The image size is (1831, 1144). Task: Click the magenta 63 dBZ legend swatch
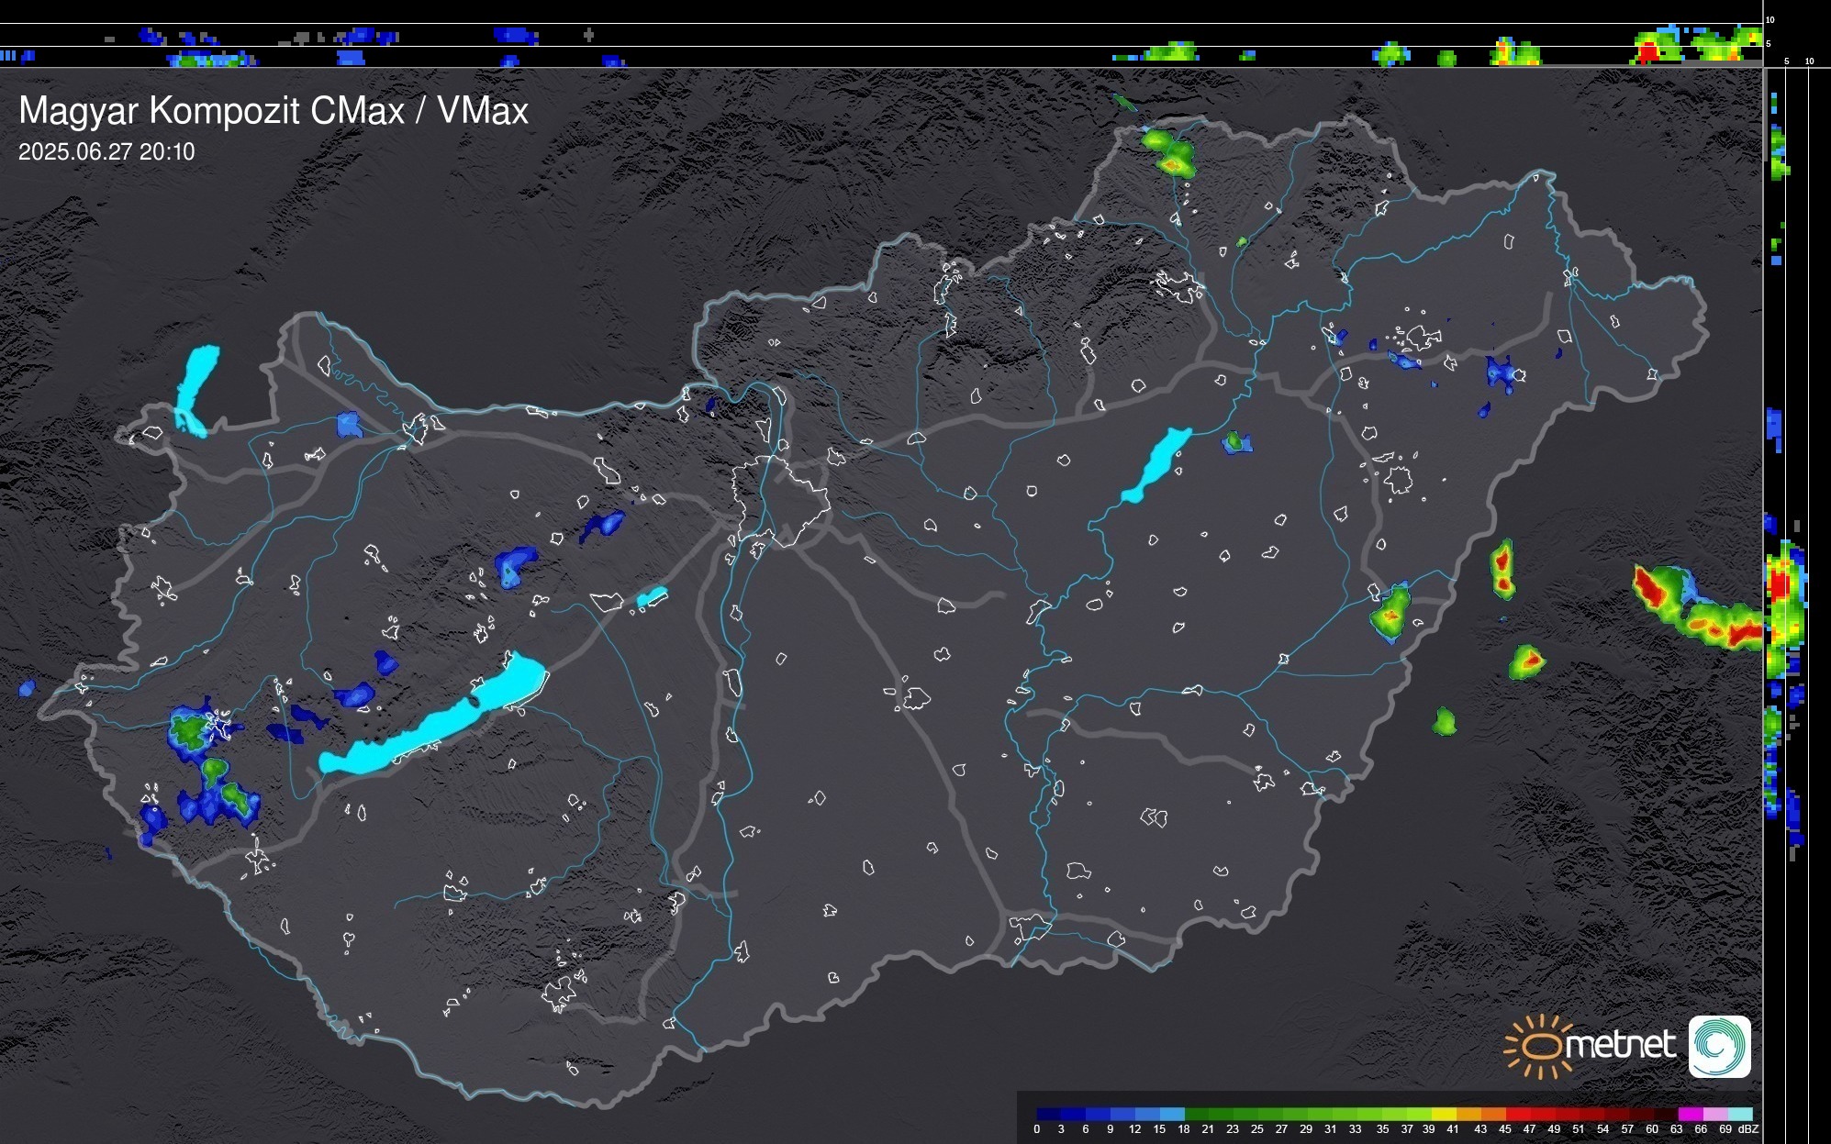point(1689,1114)
